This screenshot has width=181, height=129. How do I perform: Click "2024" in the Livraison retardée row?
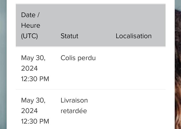pos(29,111)
